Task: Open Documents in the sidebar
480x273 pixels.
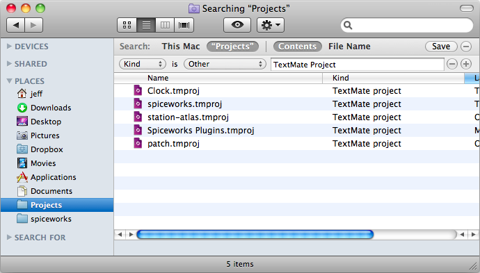Action: point(45,191)
